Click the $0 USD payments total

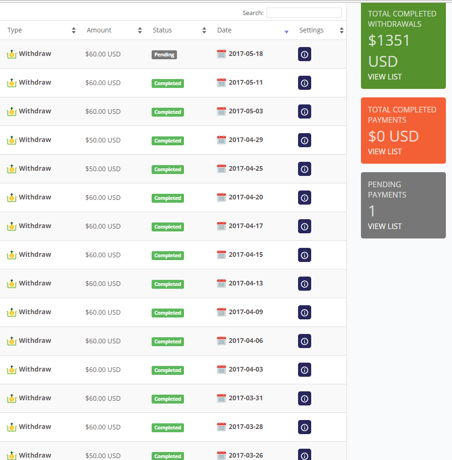click(393, 136)
